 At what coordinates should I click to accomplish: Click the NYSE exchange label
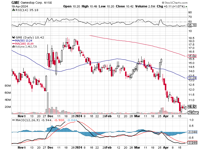[48, 3]
